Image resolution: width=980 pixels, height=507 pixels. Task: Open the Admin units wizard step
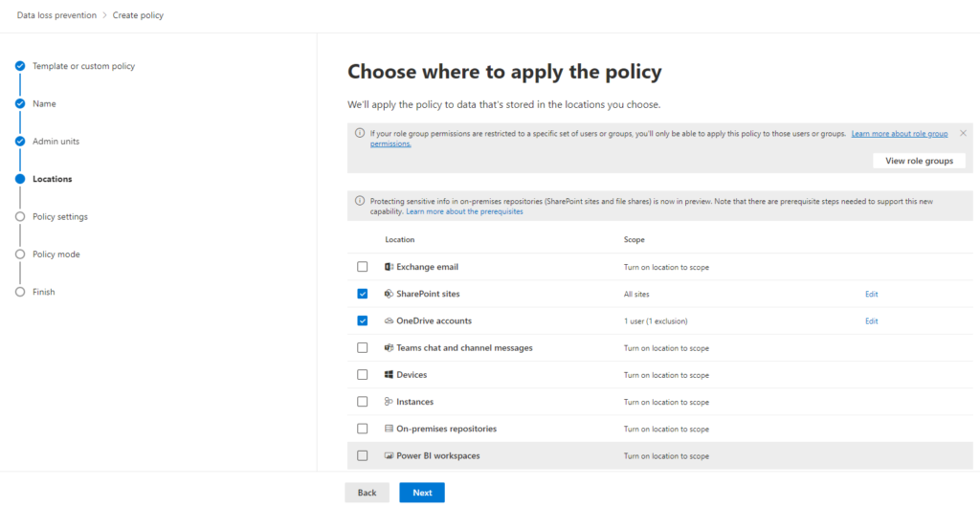pyautogui.click(x=56, y=142)
